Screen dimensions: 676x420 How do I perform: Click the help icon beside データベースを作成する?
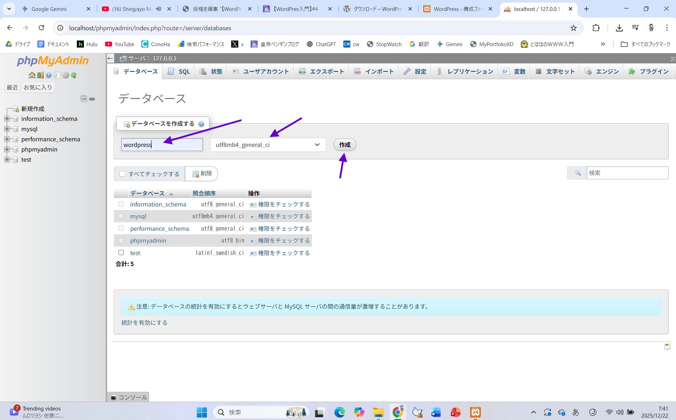tap(201, 124)
